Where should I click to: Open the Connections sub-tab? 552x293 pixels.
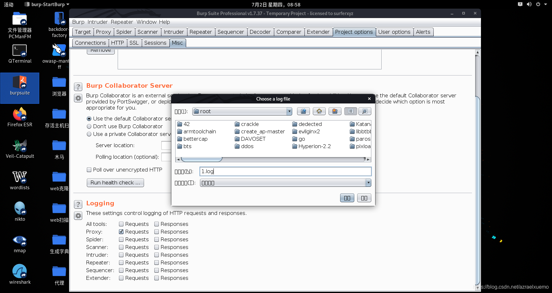(x=90, y=43)
